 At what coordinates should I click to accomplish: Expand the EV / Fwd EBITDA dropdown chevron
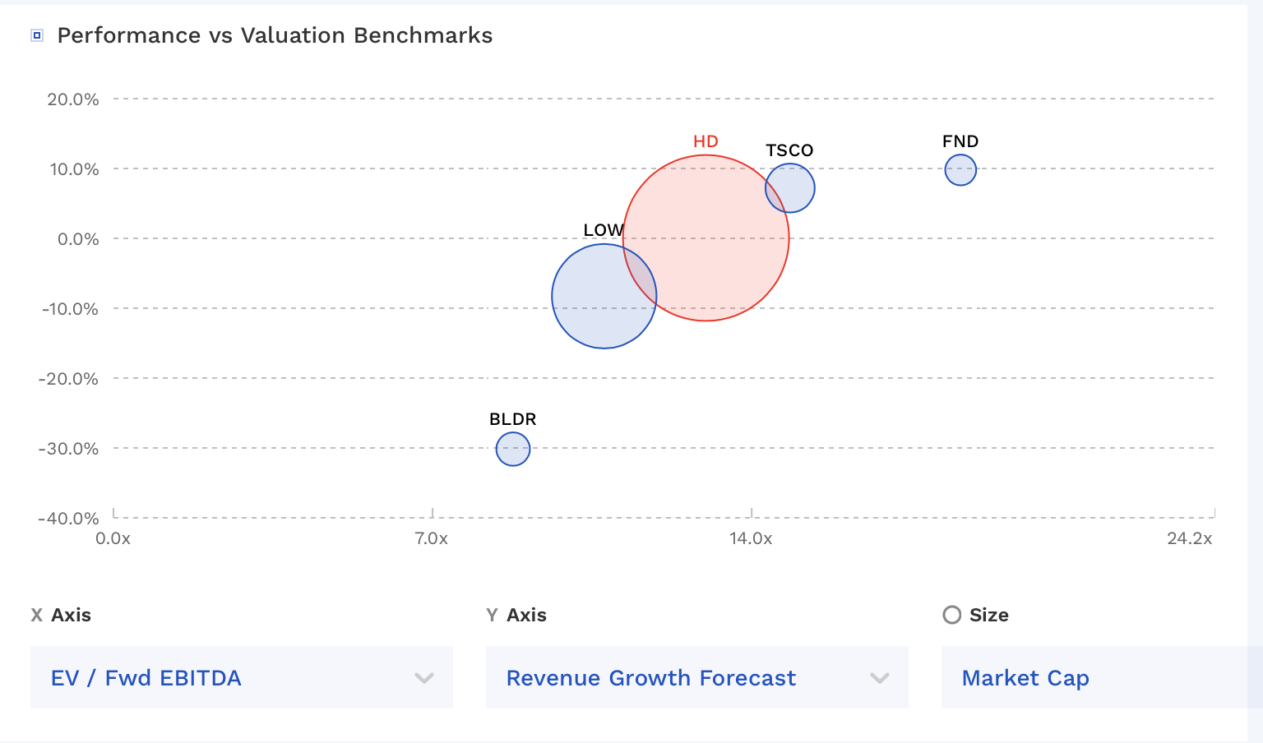click(x=424, y=678)
